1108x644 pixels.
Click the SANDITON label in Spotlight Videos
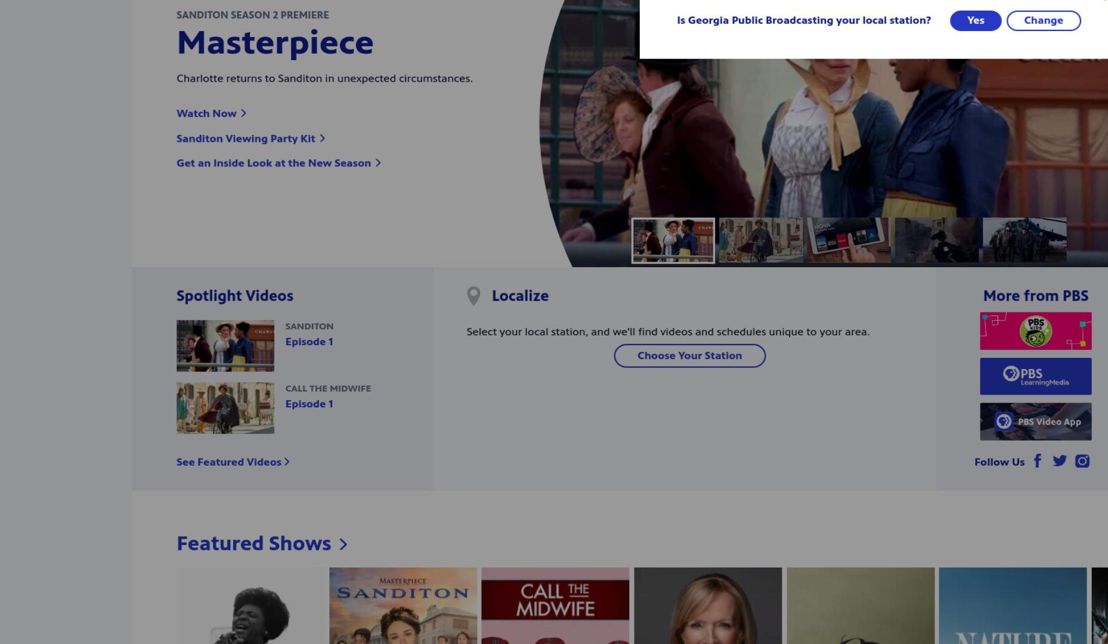click(309, 326)
